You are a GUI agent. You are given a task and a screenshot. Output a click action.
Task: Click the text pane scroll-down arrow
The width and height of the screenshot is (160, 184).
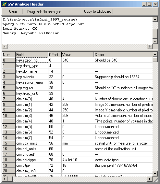coord(155,41)
